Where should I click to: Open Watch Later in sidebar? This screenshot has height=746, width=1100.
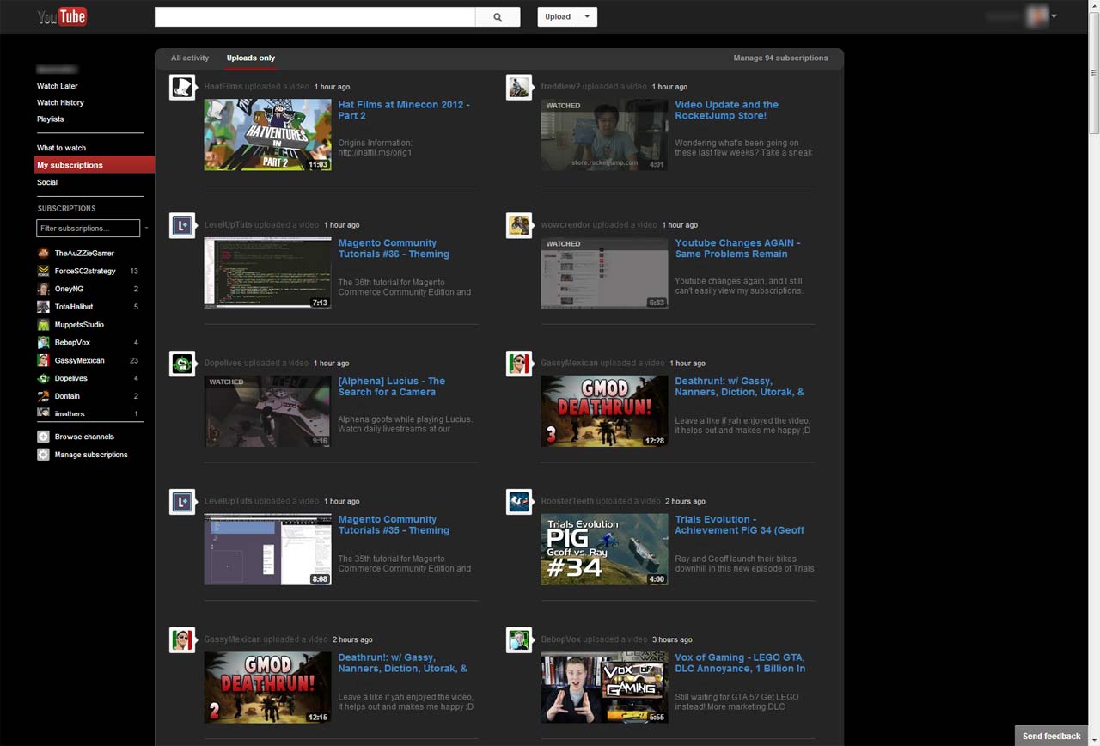coord(58,86)
